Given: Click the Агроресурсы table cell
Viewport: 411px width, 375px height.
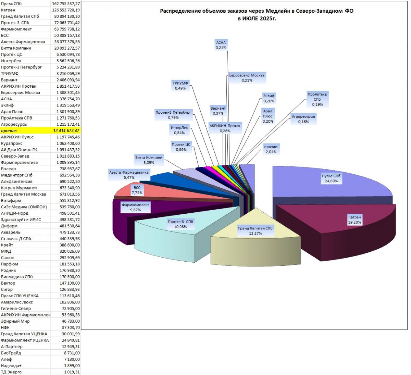Looking at the screenshot, I should 25,124.
